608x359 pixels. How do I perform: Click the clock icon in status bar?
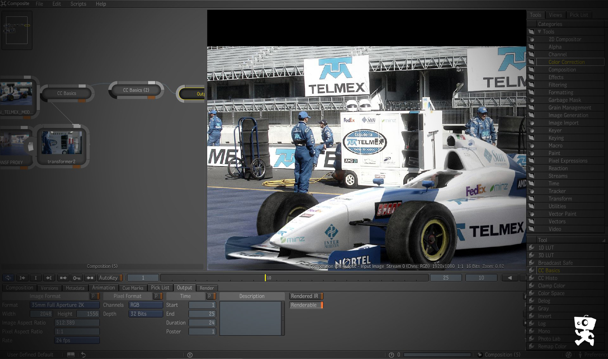[391, 355]
